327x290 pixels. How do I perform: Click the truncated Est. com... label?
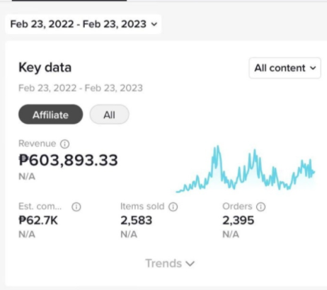point(40,207)
